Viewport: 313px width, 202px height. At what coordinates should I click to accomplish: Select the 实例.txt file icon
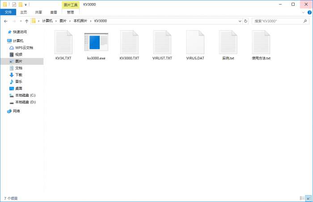click(x=228, y=42)
